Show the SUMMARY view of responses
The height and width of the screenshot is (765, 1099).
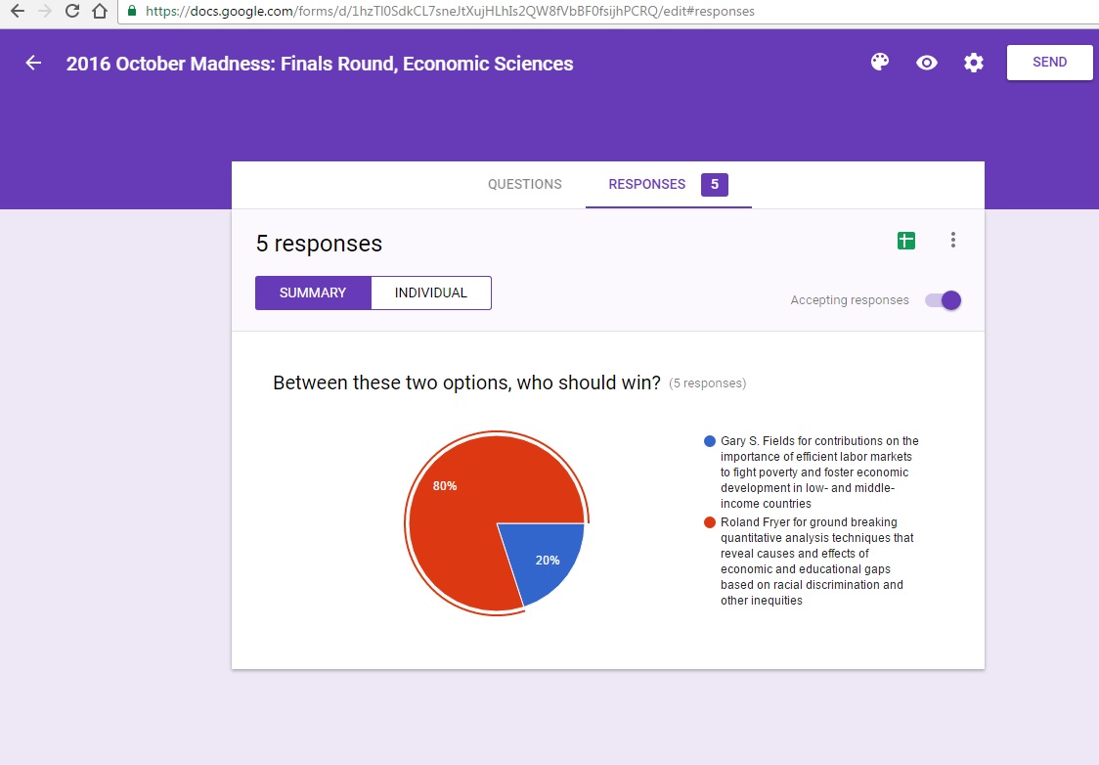click(313, 292)
